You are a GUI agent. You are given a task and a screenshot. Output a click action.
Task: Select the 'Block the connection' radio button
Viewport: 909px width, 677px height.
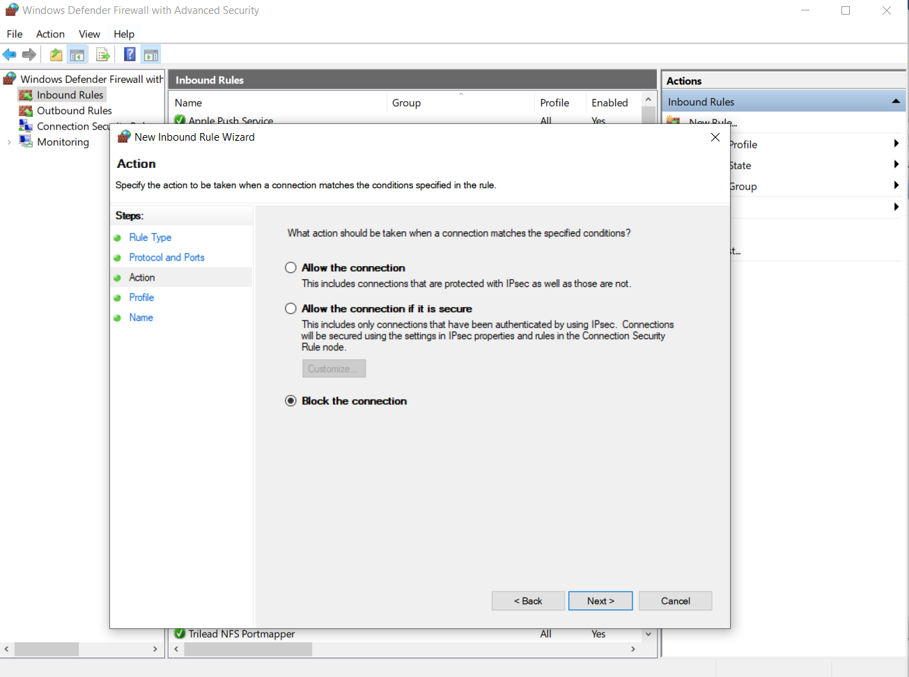tap(290, 401)
